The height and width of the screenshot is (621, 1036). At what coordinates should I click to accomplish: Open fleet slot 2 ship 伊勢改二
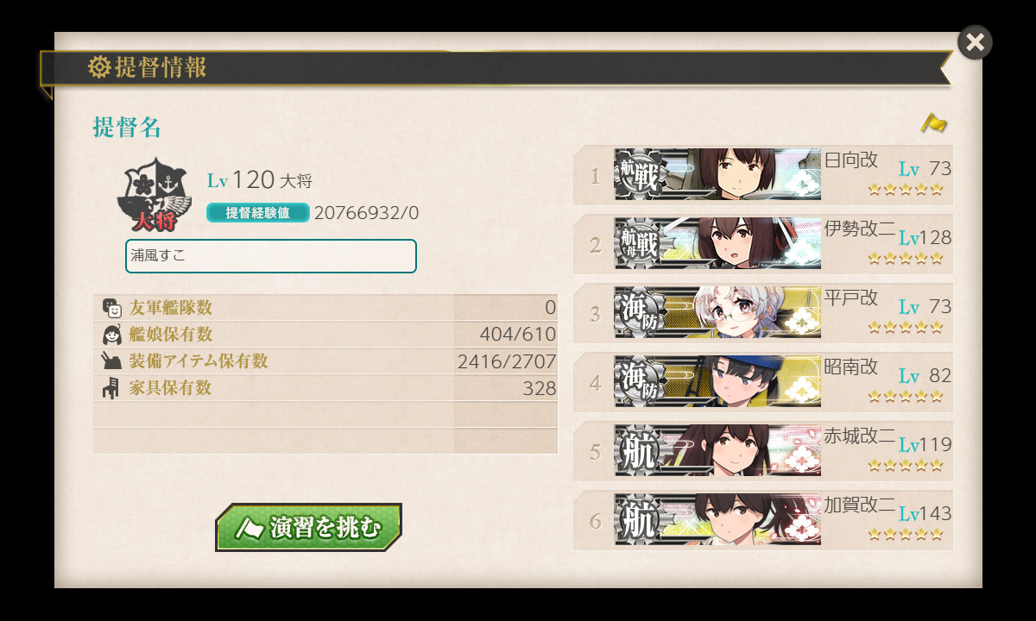tap(763, 244)
